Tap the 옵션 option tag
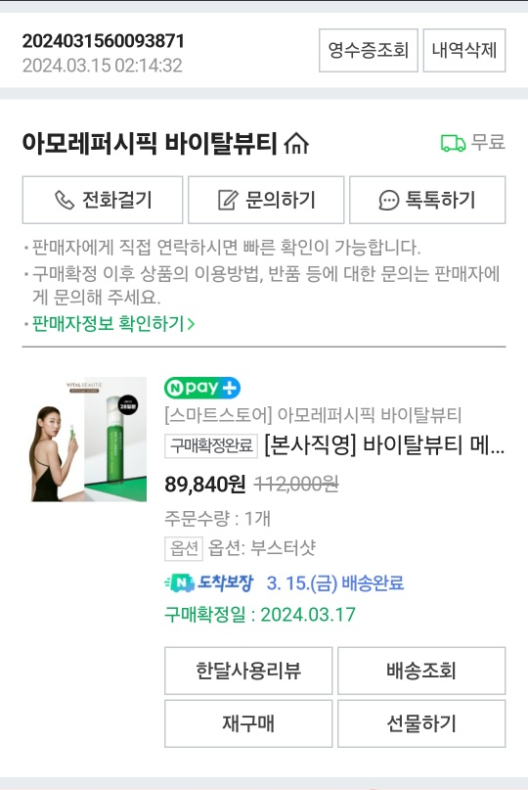 tap(184, 548)
